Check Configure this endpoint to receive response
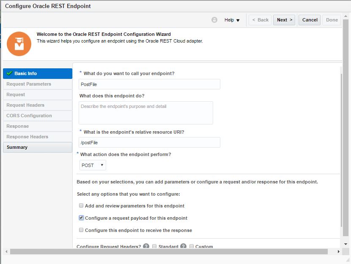 point(81,230)
